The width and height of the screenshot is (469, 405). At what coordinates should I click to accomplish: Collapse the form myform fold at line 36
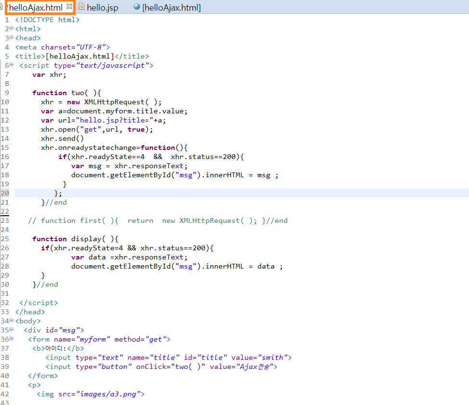12,339
